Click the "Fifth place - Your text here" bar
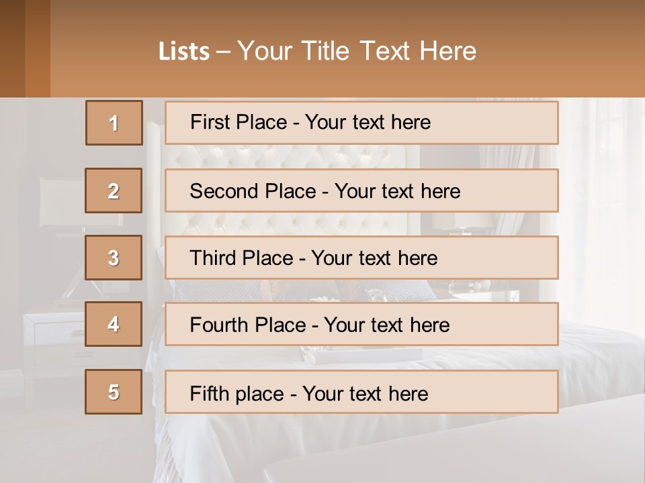This screenshot has width=645, height=483. coord(361,392)
